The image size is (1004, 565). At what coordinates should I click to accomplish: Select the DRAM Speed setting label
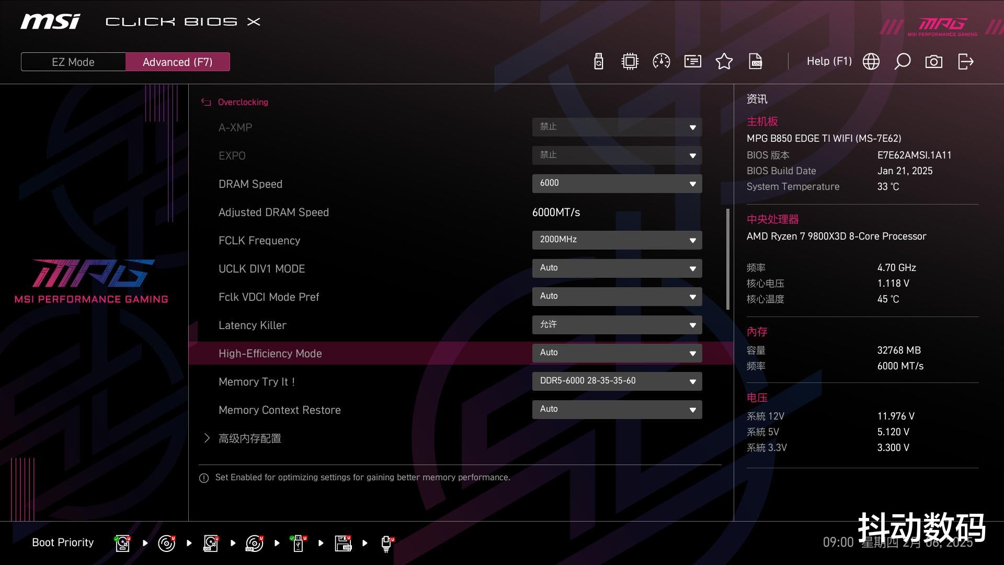coord(250,184)
